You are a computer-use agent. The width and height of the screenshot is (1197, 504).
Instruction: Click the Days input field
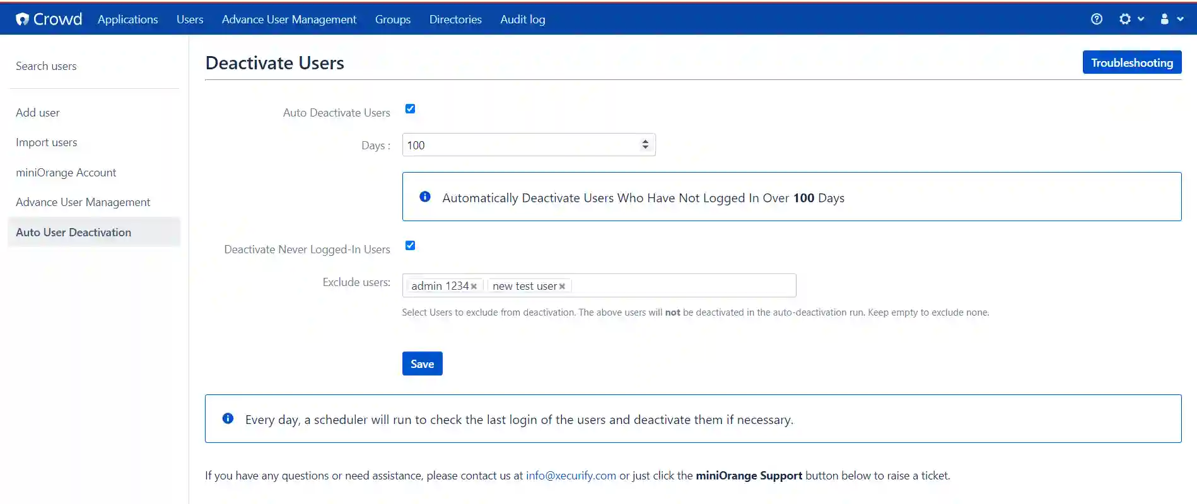(528, 145)
